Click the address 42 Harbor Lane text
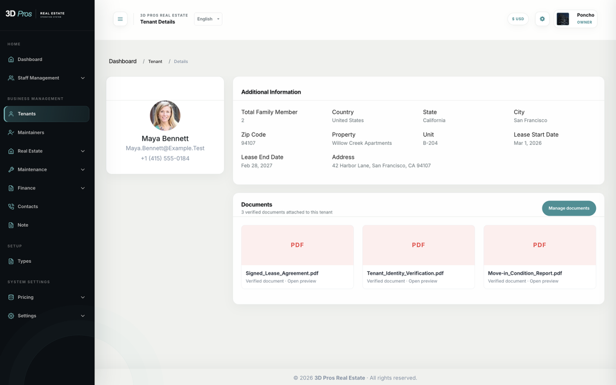Image resolution: width=616 pixels, height=385 pixels. pos(381,166)
